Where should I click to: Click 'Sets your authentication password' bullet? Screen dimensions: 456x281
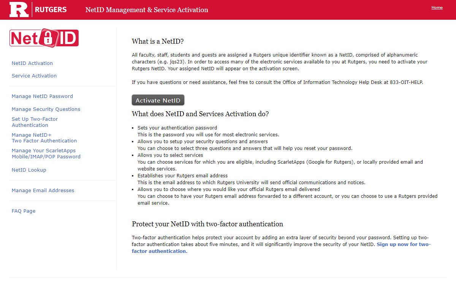(x=177, y=128)
